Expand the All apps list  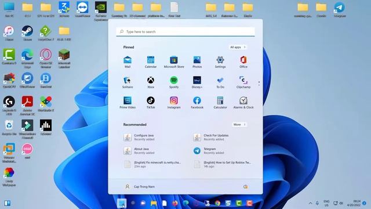(238, 47)
